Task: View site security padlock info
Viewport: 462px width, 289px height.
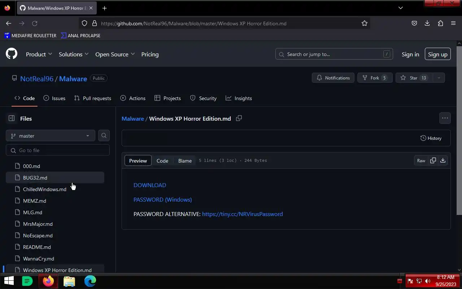Action: coord(95,23)
